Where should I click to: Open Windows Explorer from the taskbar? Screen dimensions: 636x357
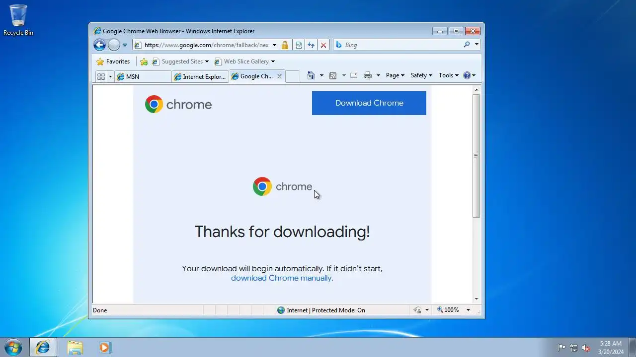(75, 347)
